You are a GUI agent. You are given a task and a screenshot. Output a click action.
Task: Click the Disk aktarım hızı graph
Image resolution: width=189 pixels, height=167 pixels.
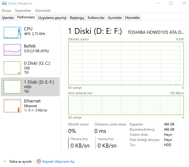tap(126, 105)
